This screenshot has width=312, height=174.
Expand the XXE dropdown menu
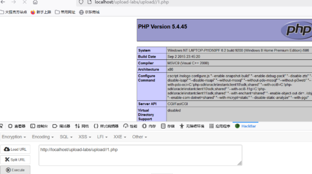click(120, 137)
